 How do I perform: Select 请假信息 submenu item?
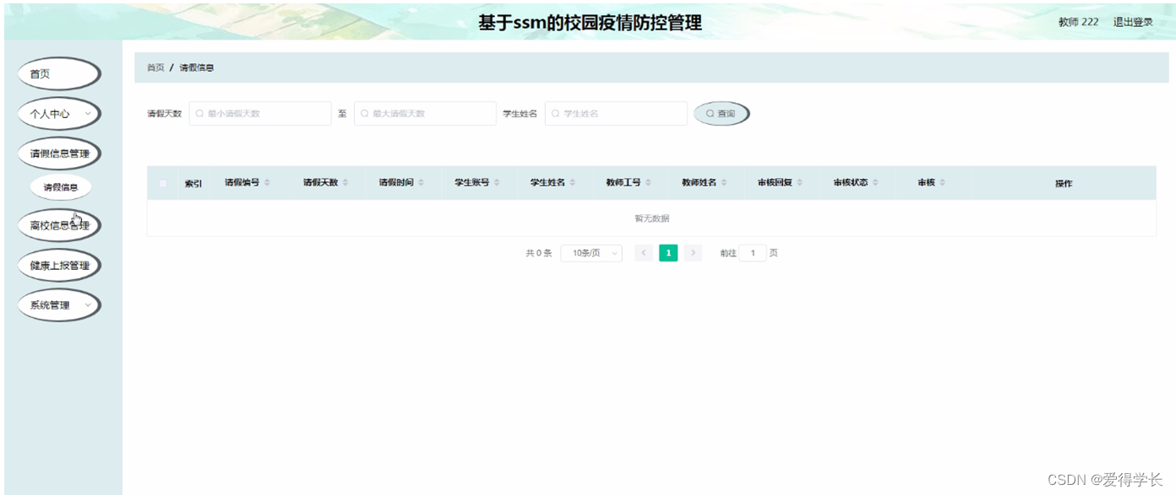pos(61,187)
